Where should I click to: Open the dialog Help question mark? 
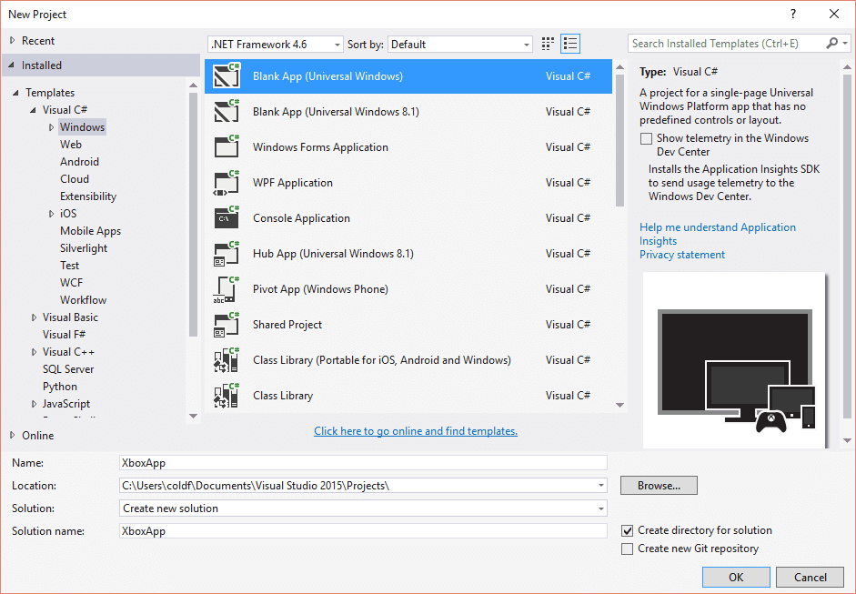(793, 15)
